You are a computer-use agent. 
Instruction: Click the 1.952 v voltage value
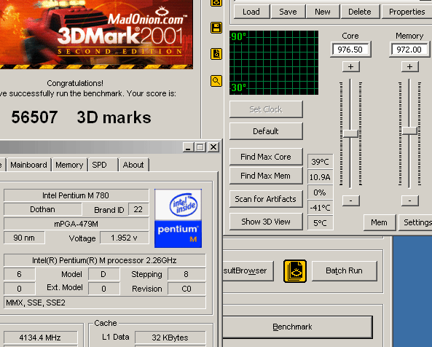[125, 238]
